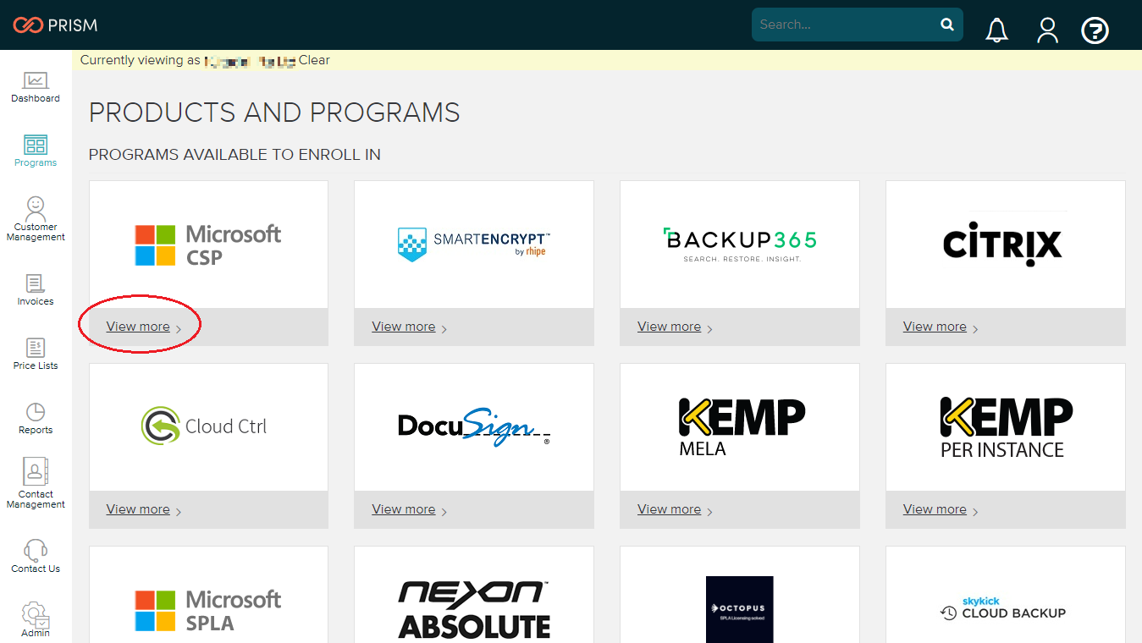Open the user profile icon
Image resolution: width=1142 pixels, height=643 pixels.
pos(1048,30)
